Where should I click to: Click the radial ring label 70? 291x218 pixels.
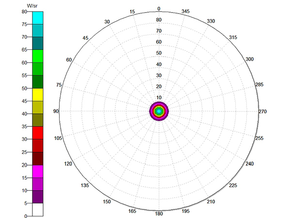[159, 31]
